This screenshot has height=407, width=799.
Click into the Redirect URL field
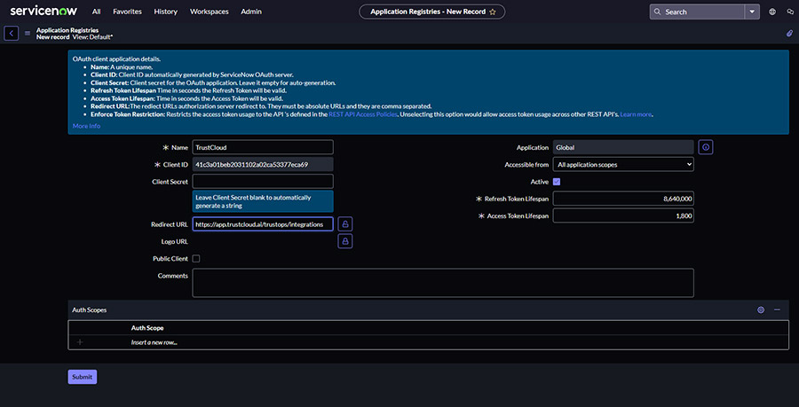(263, 223)
